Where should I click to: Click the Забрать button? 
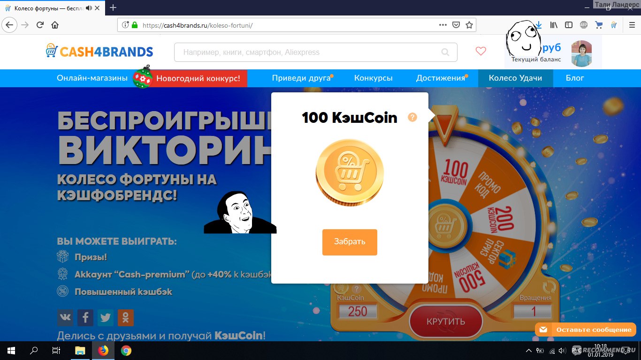pyautogui.click(x=350, y=242)
